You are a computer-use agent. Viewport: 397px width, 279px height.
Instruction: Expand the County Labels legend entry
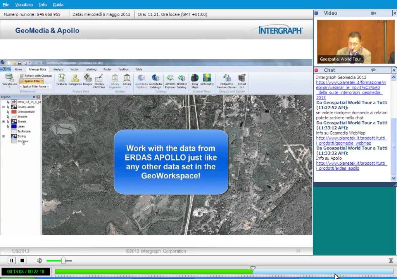(3, 107)
